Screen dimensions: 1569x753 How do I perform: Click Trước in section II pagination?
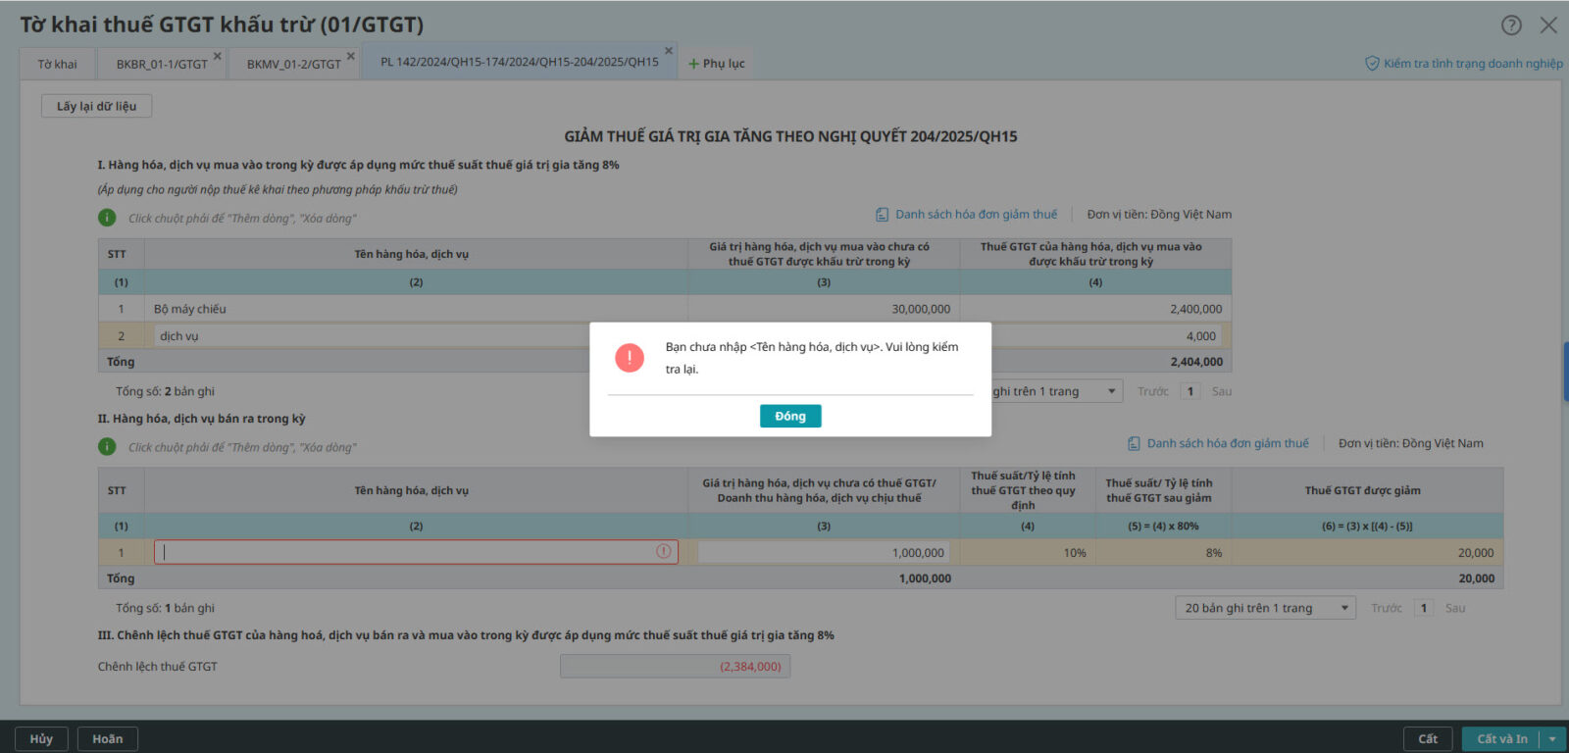tap(1387, 609)
